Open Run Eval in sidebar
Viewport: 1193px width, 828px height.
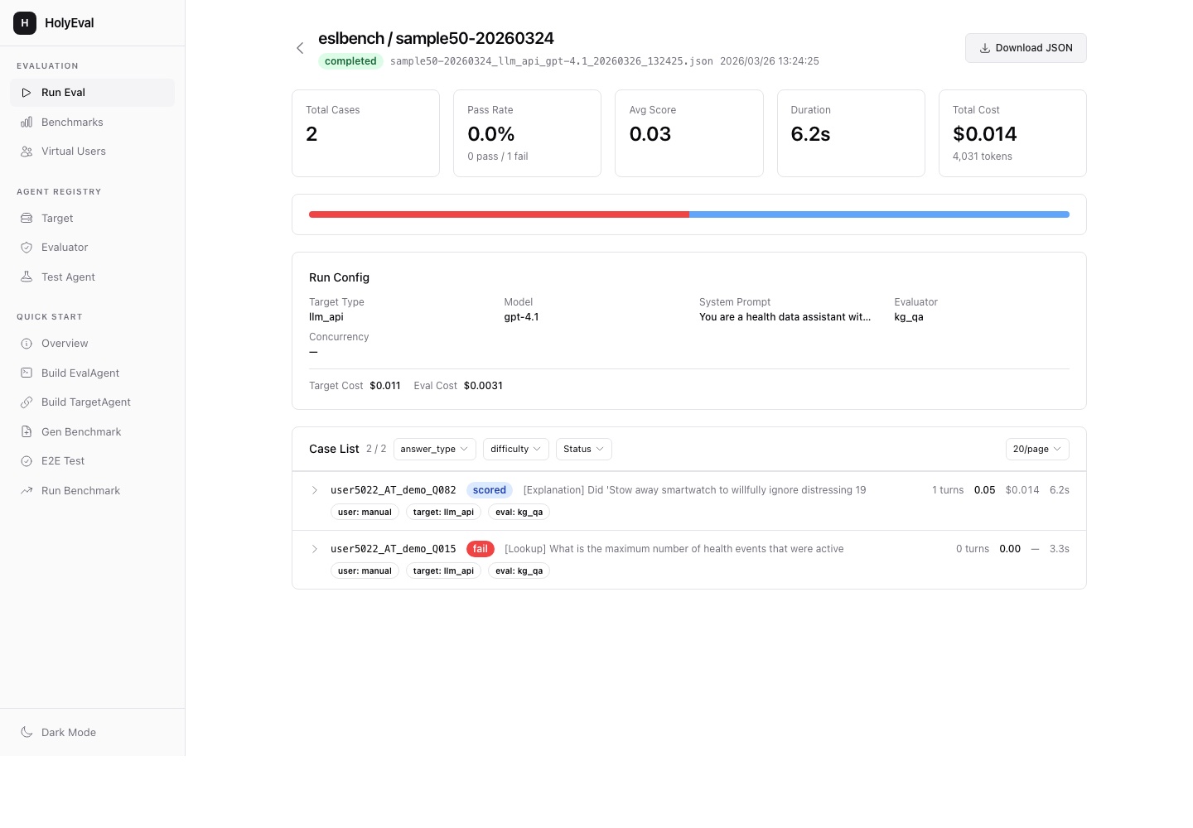[x=92, y=93]
